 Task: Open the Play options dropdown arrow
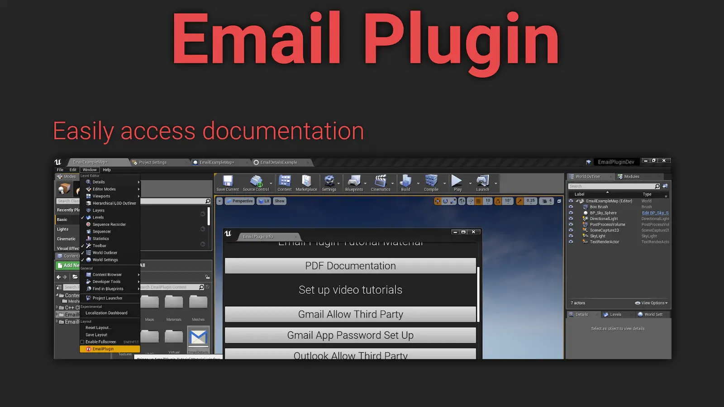click(x=470, y=183)
